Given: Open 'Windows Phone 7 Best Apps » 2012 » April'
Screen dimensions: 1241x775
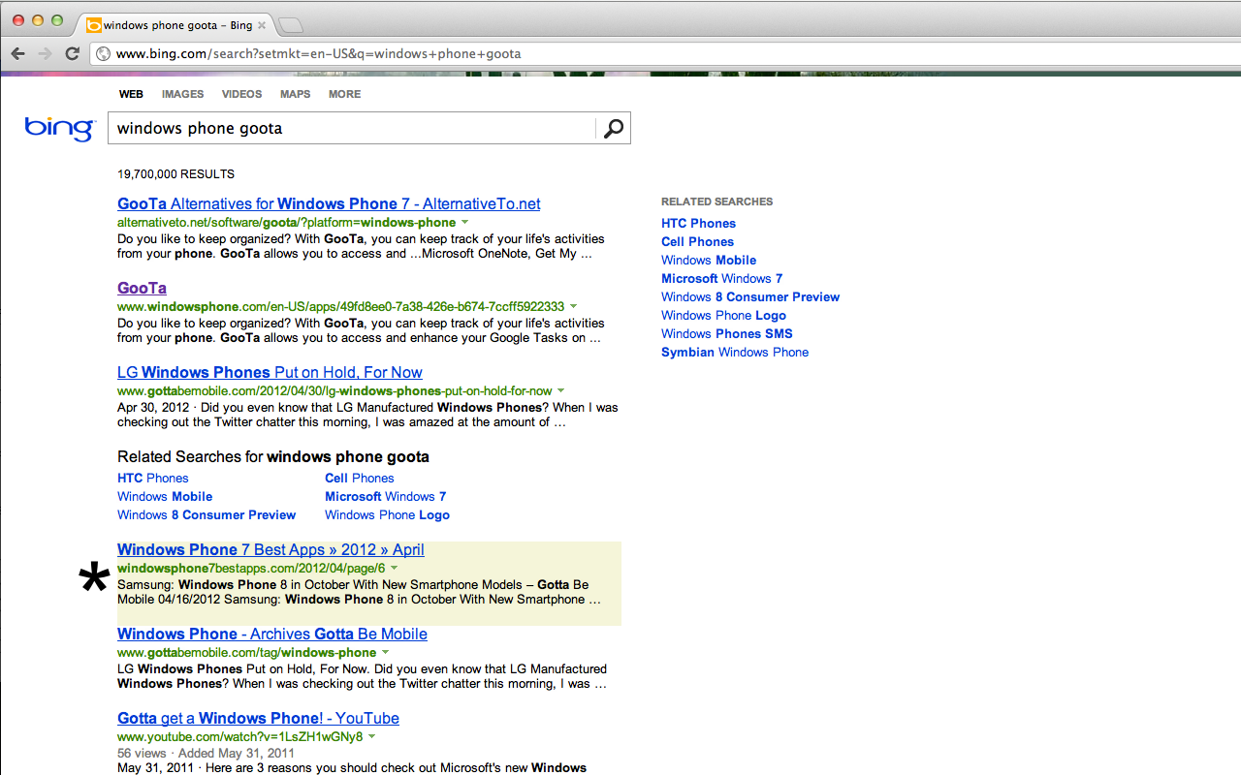Looking at the screenshot, I should 270,549.
